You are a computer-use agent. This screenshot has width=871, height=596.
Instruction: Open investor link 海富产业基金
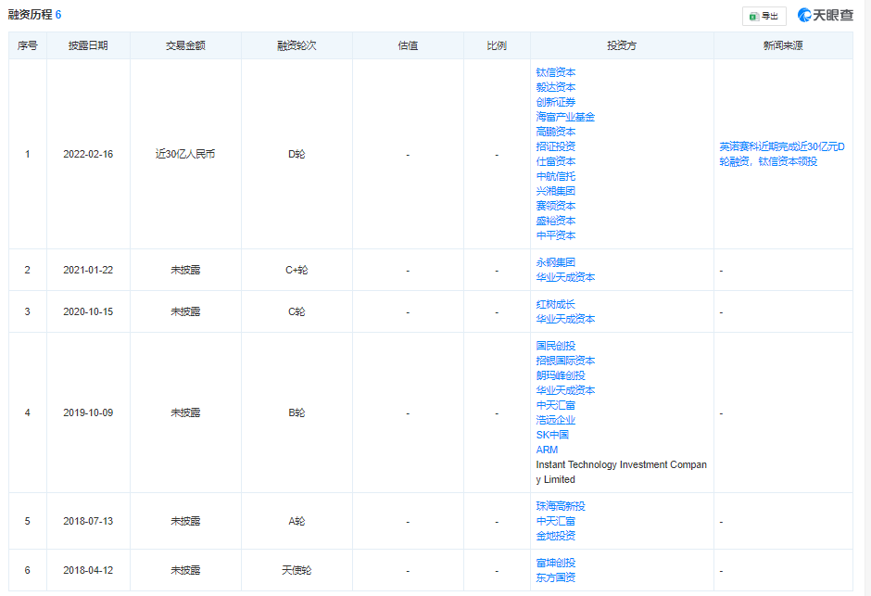565,117
